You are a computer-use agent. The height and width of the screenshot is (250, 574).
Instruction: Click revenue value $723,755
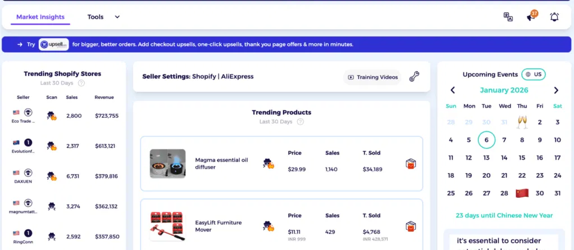click(x=107, y=116)
